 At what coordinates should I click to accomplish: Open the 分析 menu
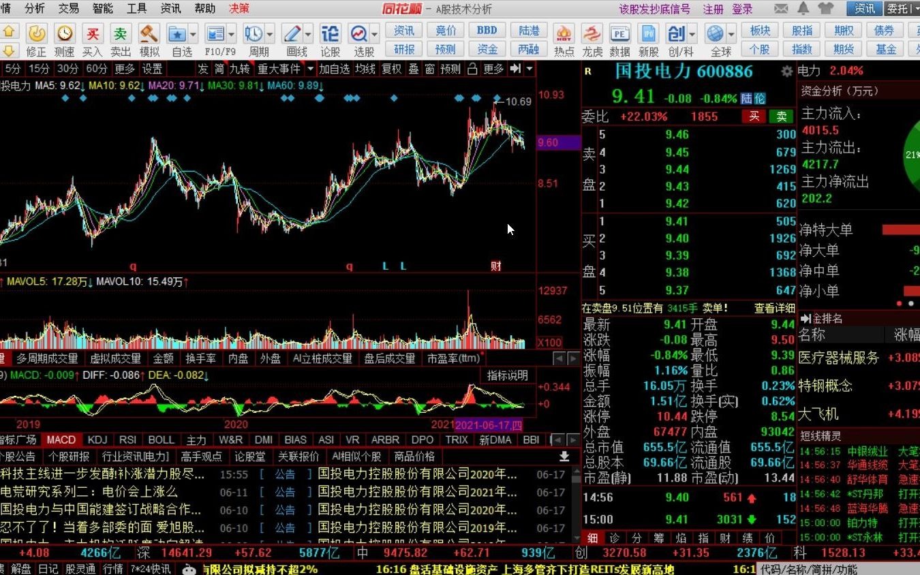tap(35, 9)
